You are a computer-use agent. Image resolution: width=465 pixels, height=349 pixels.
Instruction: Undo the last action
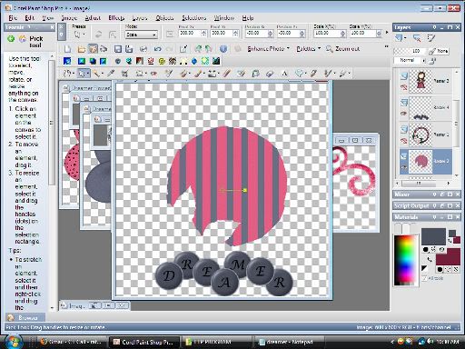point(157,49)
